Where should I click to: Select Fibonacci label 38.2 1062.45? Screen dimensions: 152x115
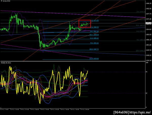click(94, 32)
